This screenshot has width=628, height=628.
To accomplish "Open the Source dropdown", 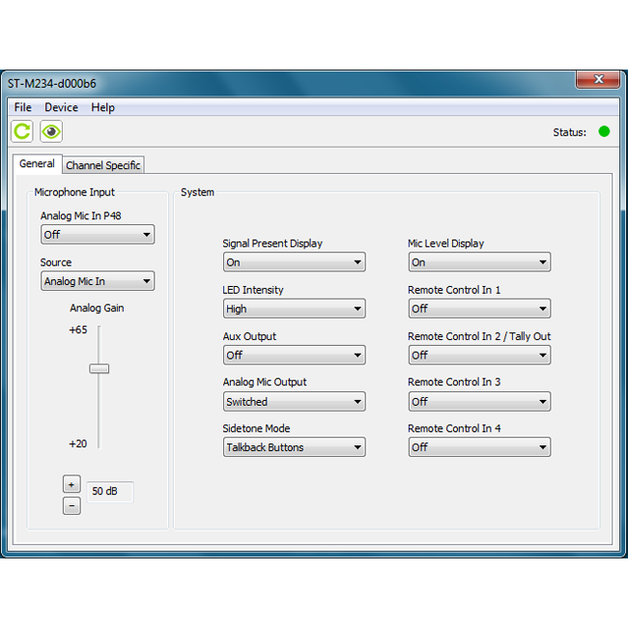I will [x=98, y=281].
